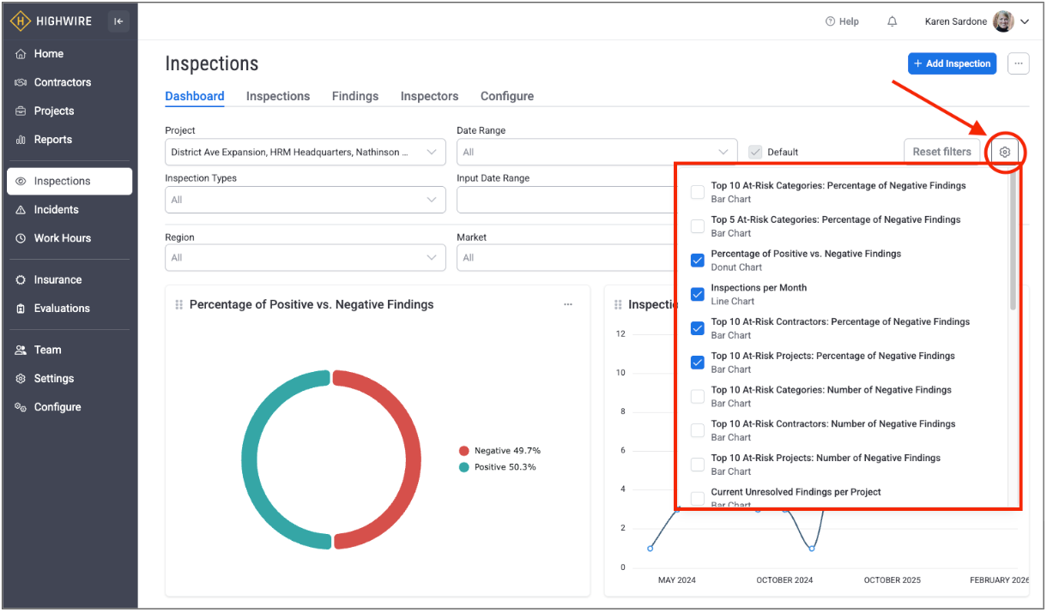This screenshot has height=612, width=1047.
Task: Open notifications bell icon
Action: click(x=893, y=21)
